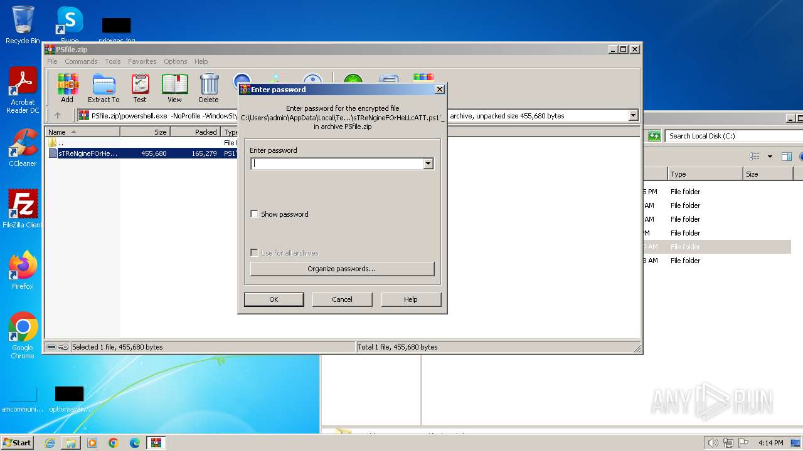803x451 pixels.
Task: Open CCleaner desktop shortcut
Action: click(23, 148)
